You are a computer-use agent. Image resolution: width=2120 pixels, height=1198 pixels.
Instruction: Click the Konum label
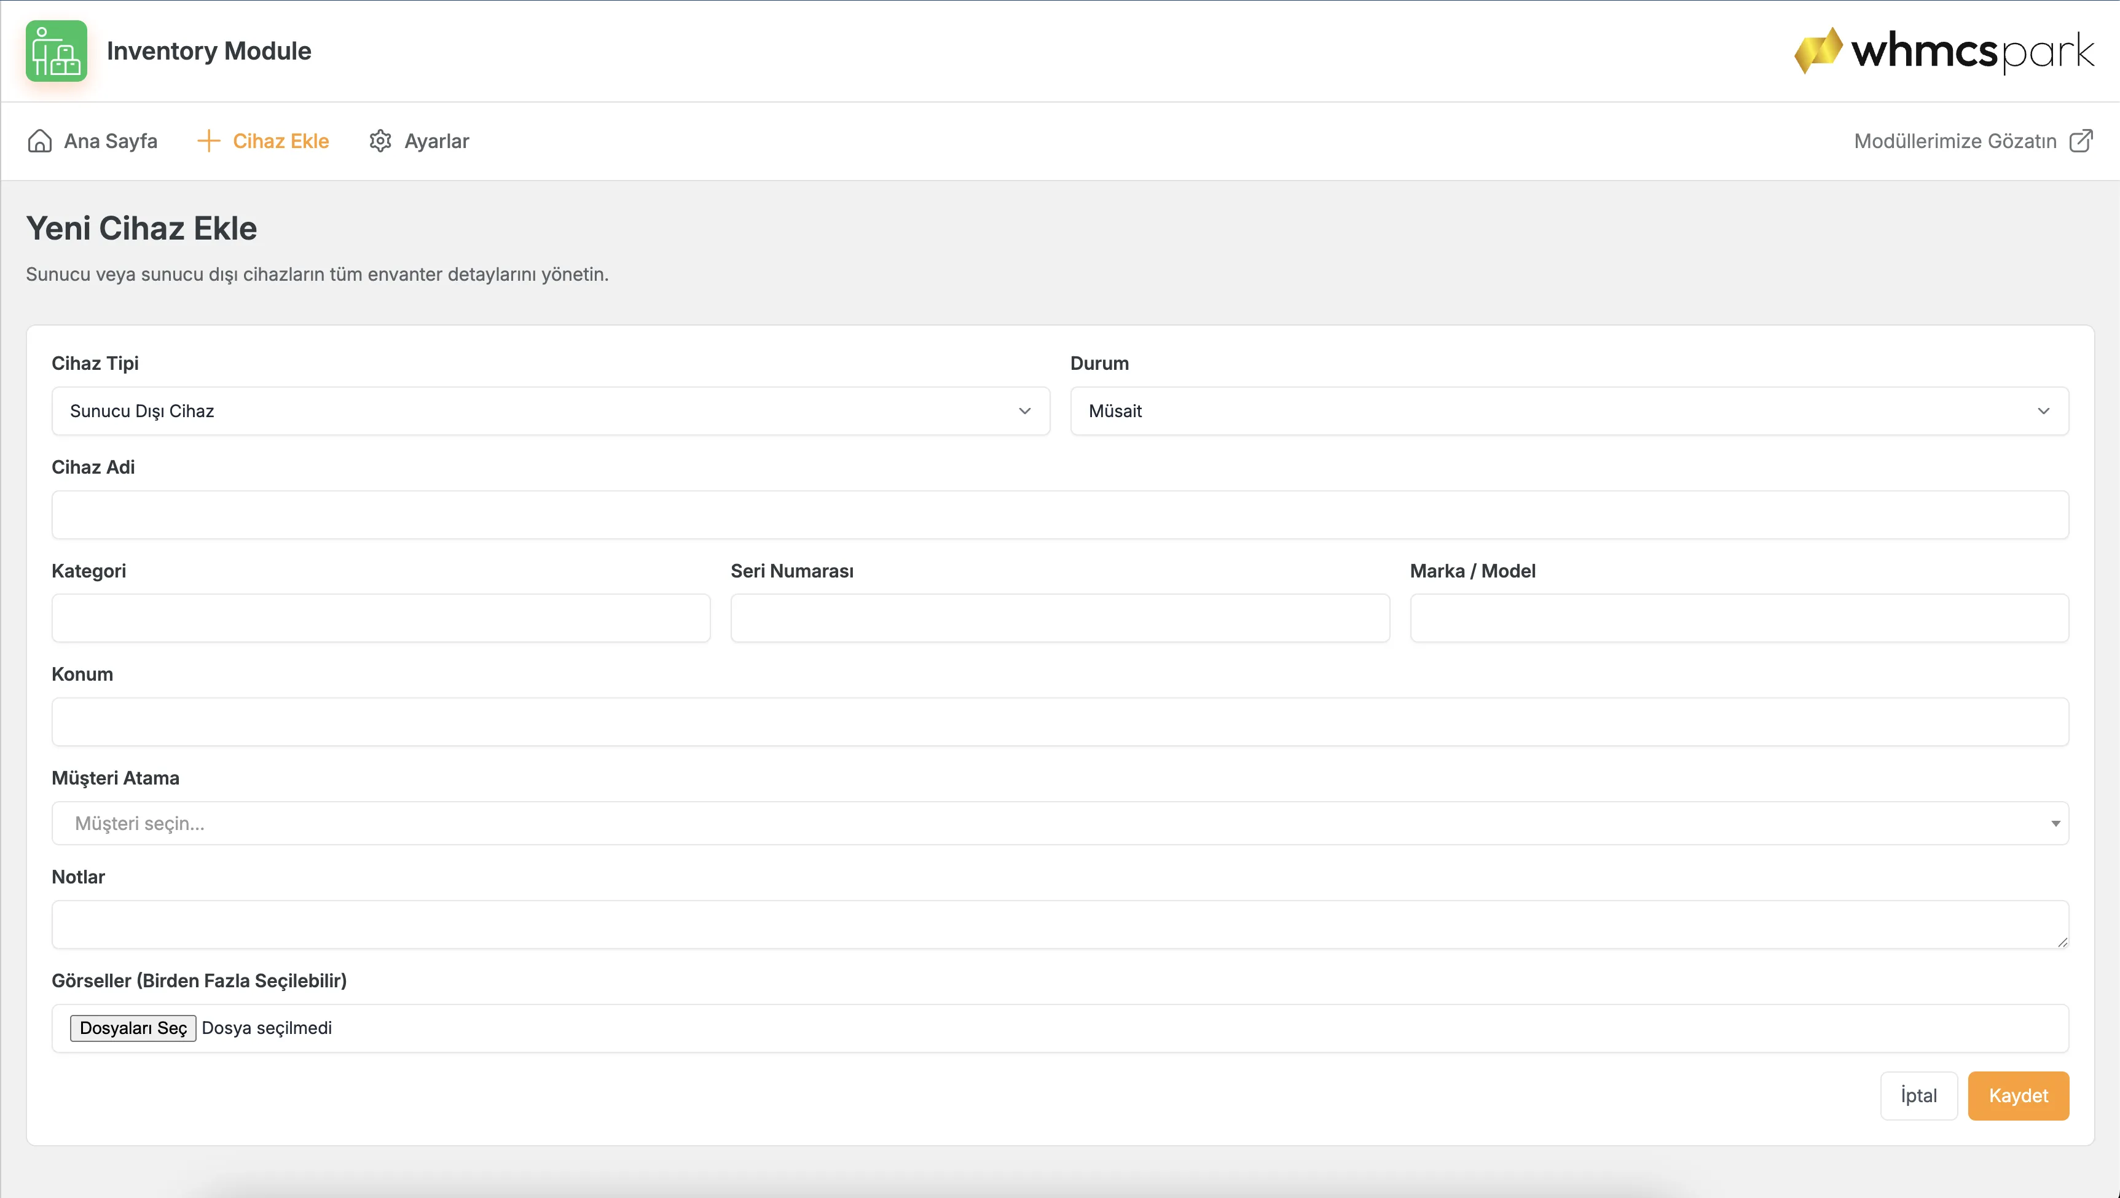pos(82,674)
